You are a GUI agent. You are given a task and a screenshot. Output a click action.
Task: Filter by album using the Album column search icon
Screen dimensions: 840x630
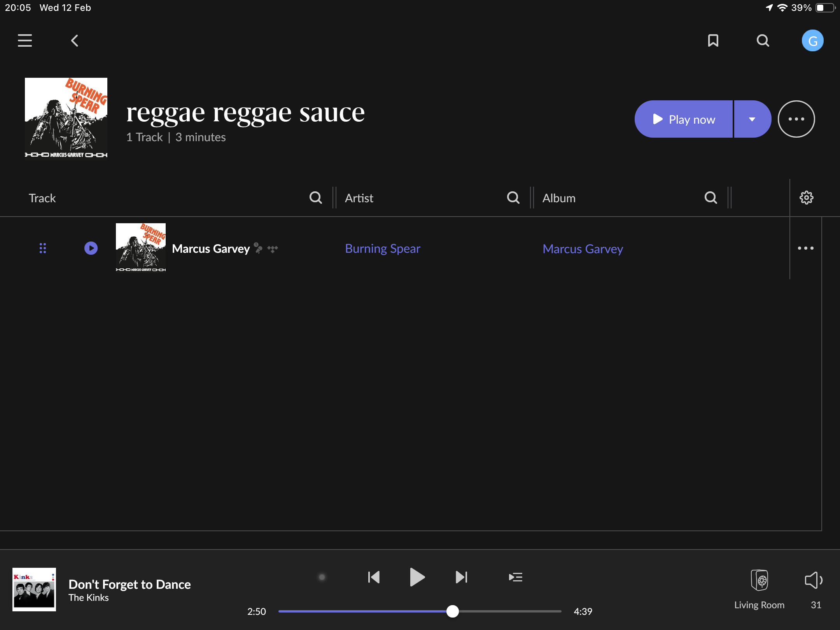click(x=711, y=198)
